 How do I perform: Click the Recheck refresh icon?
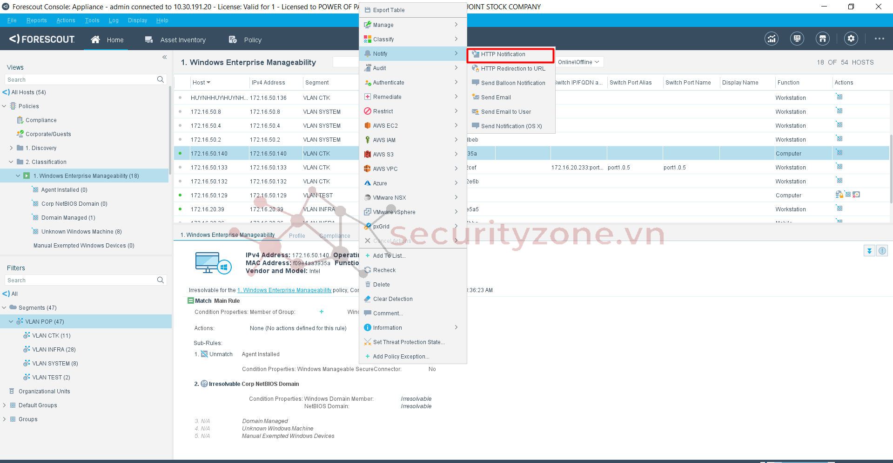pos(368,270)
